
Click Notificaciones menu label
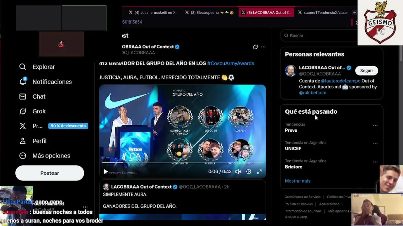[x=52, y=82]
